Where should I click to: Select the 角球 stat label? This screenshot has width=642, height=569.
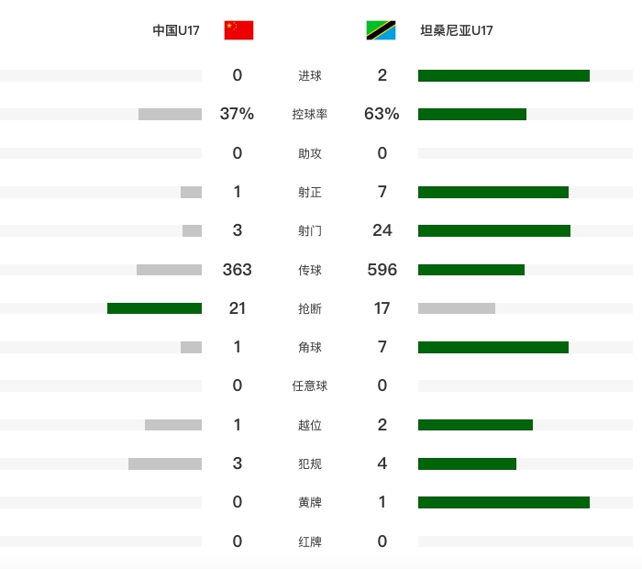point(310,348)
